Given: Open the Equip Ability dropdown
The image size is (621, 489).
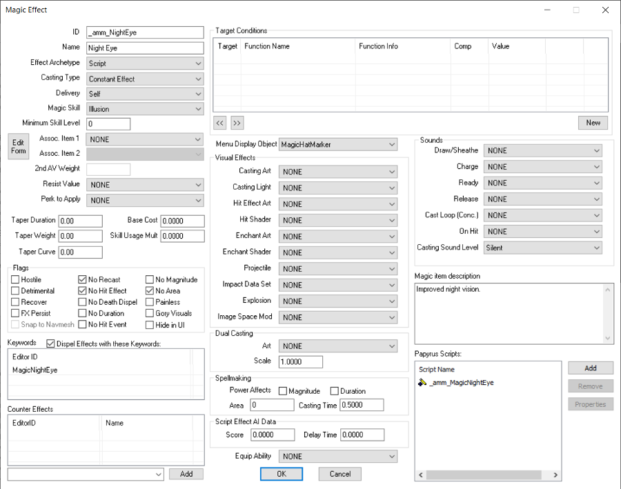Looking at the screenshot, I should click(x=338, y=456).
